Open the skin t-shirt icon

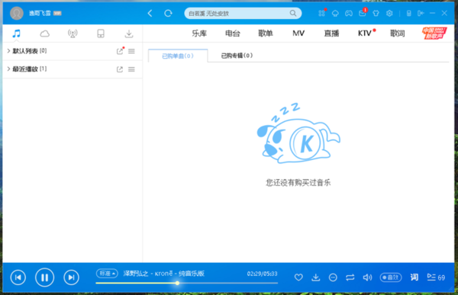376,14
